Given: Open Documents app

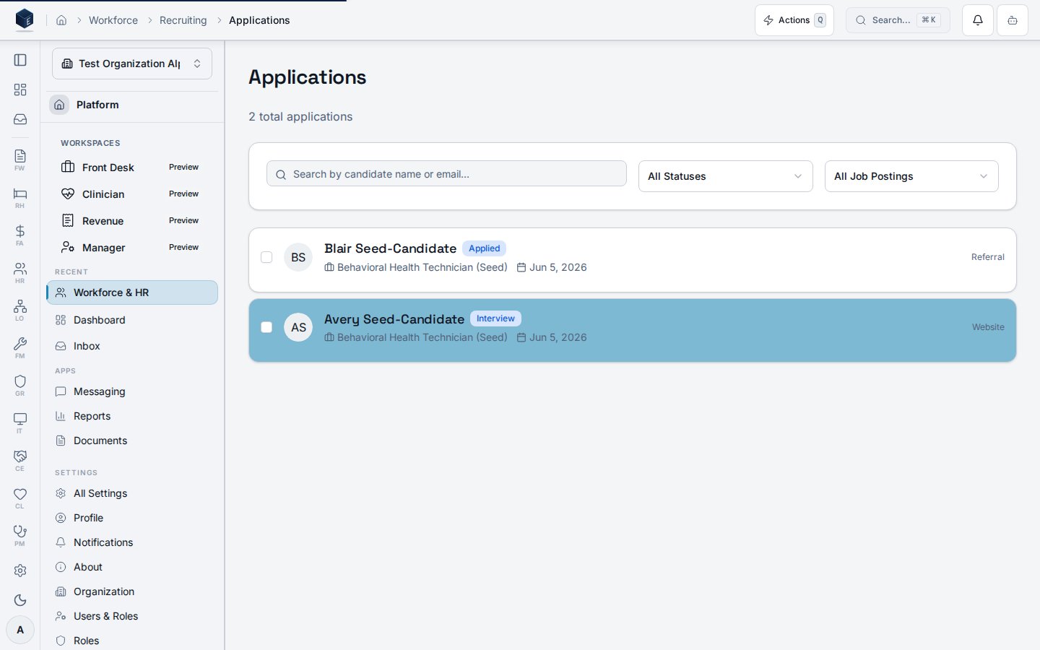Looking at the screenshot, I should [x=132, y=441].
